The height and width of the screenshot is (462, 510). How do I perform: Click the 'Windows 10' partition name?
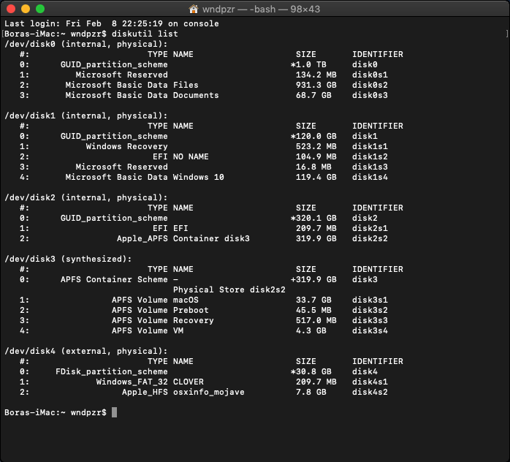point(198,178)
